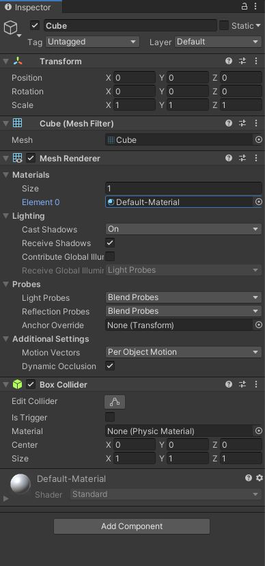Enable the Is Trigger checkbox
The width and height of the screenshot is (265, 566).
click(x=110, y=417)
